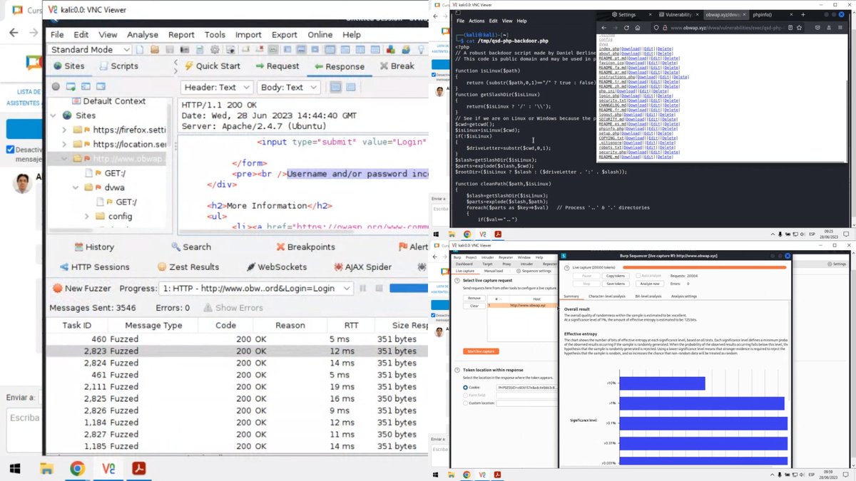Click the Firefox reload icon
Screen dimensions: 856x481
(x=626, y=28)
